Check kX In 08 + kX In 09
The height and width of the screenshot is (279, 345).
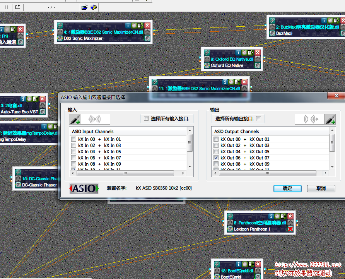(74, 164)
